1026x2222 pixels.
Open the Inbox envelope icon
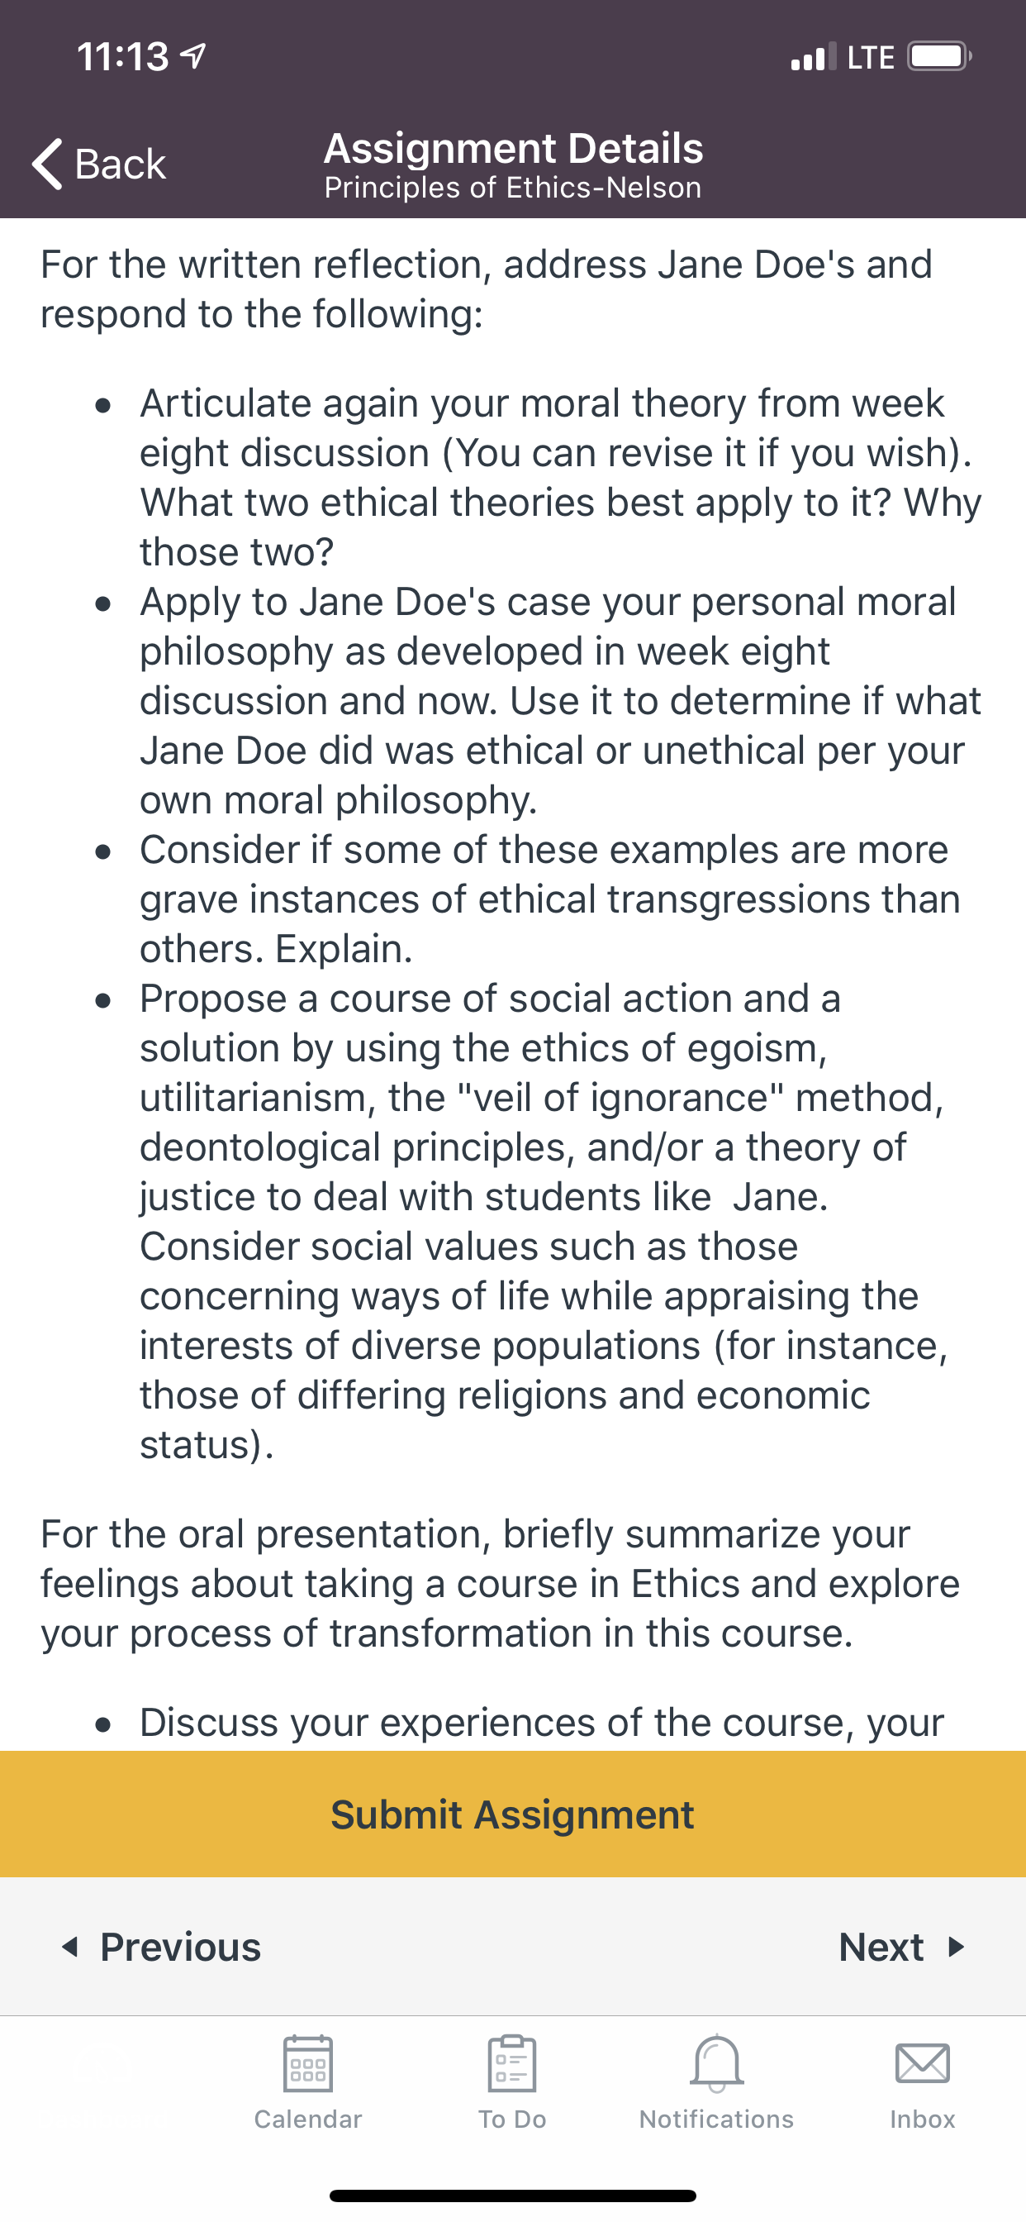click(923, 2063)
